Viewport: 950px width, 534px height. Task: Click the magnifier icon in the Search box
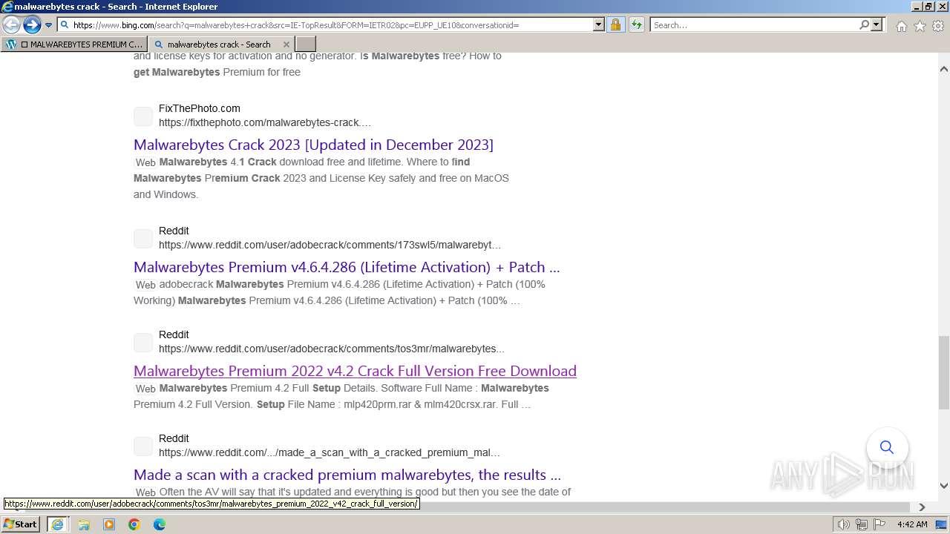[x=864, y=24]
